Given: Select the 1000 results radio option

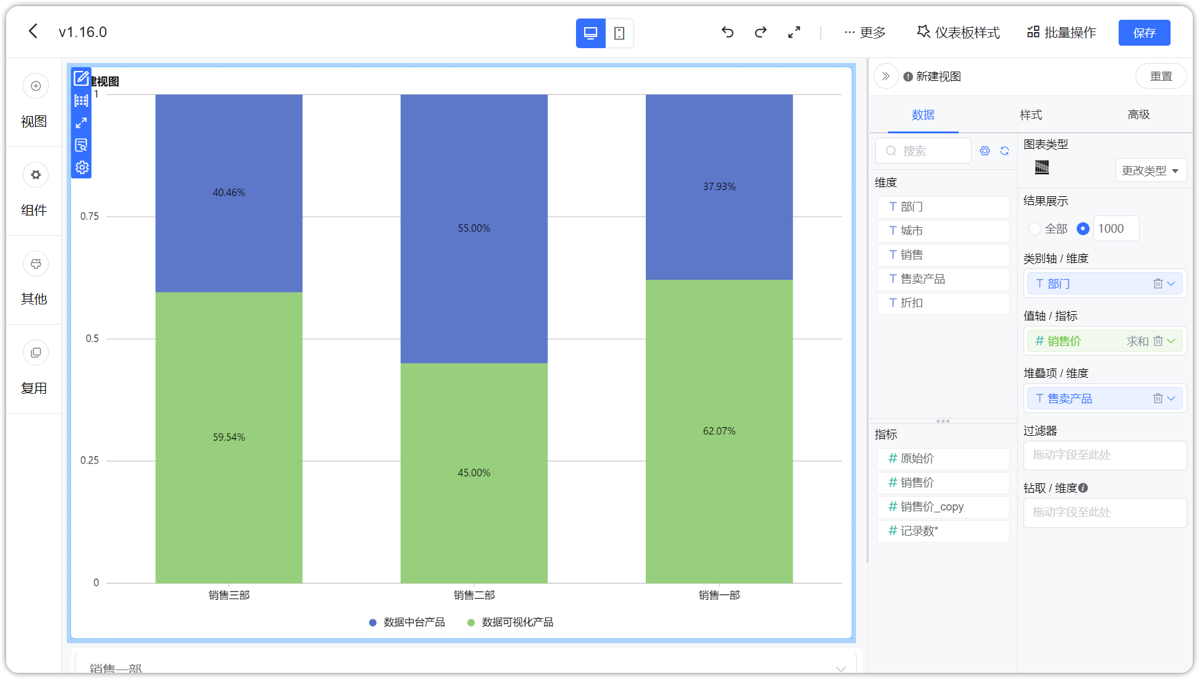Looking at the screenshot, I should click(x=1083, y=228).
